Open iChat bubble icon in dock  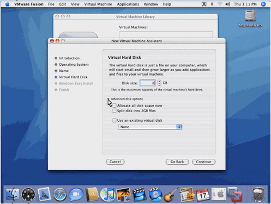76,194
